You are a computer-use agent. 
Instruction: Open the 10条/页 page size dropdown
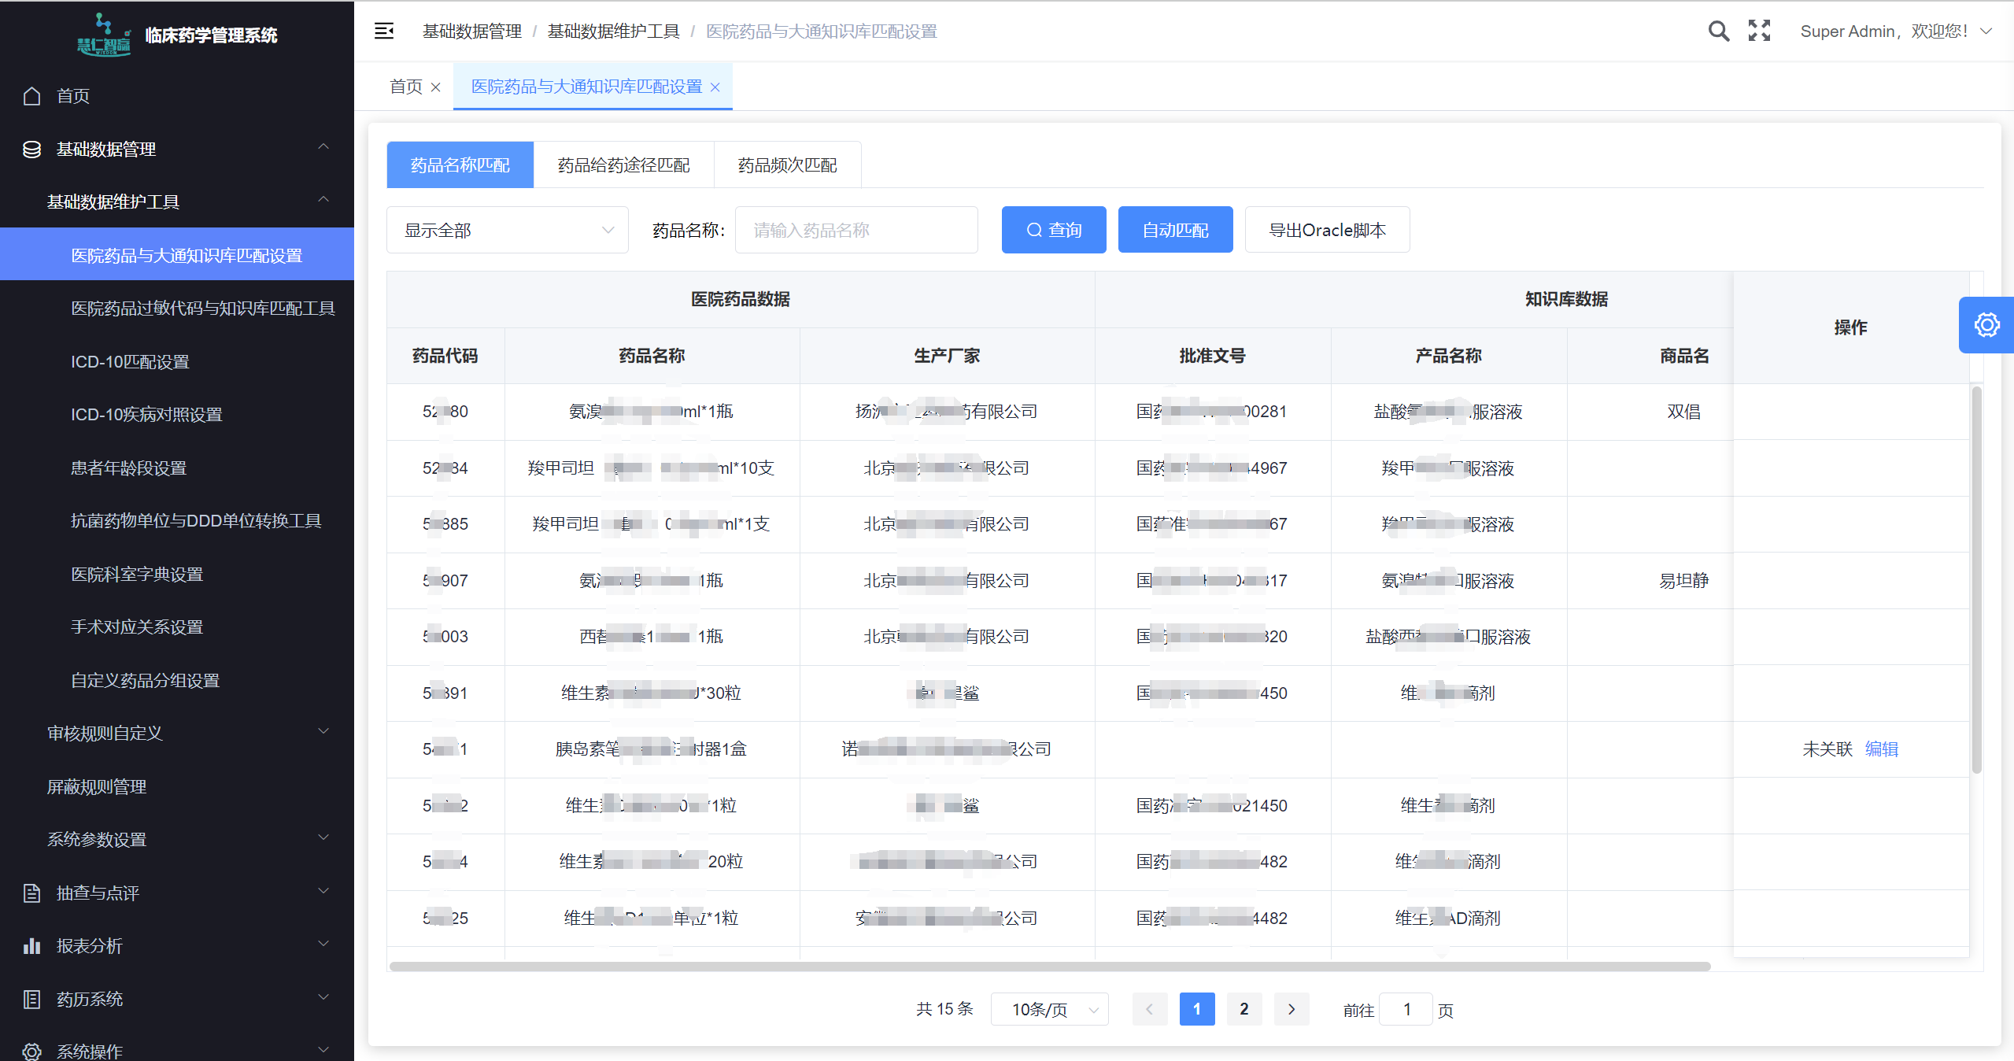pyautogui.click(x=1050, y=1009)
